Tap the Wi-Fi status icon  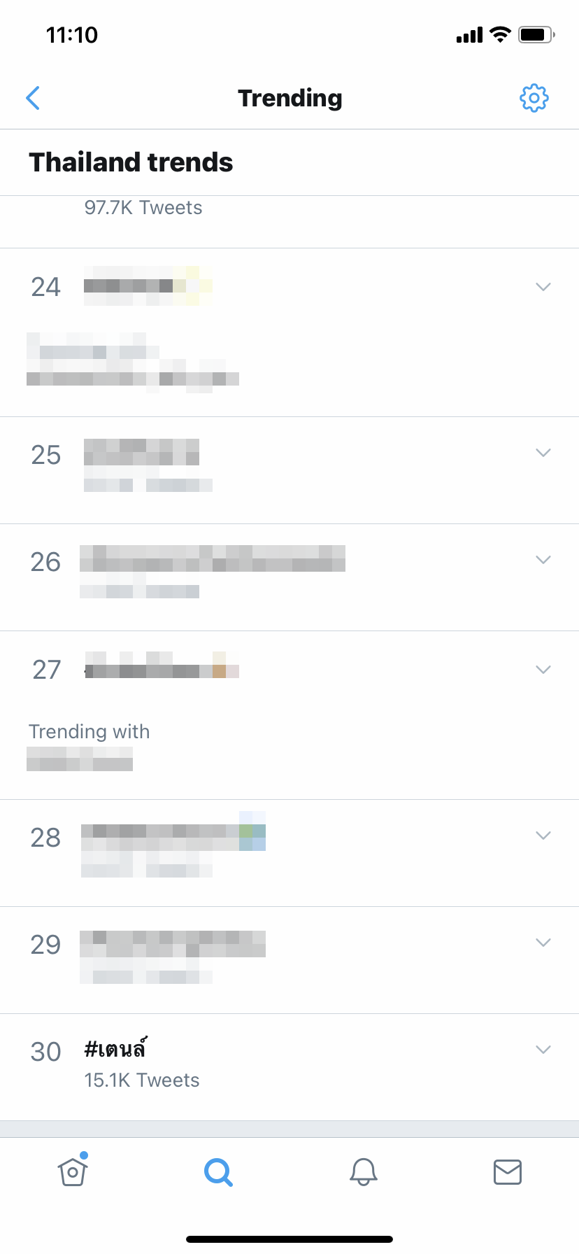tap(500, 34)
